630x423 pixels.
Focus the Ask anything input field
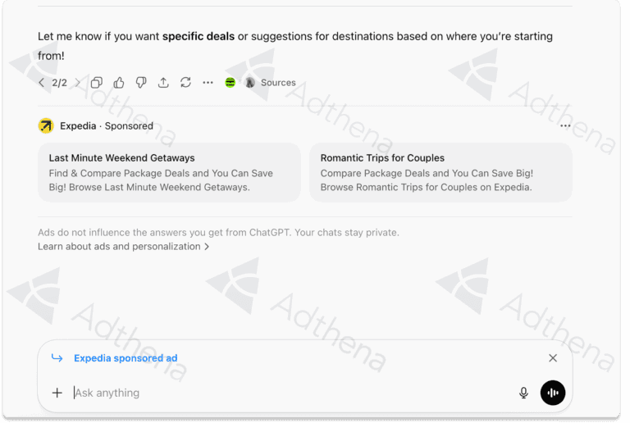pyautogui.click(x=287, y=393)
